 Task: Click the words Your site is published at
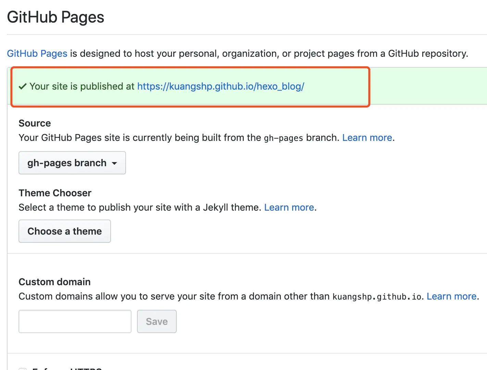click(82, 87)
